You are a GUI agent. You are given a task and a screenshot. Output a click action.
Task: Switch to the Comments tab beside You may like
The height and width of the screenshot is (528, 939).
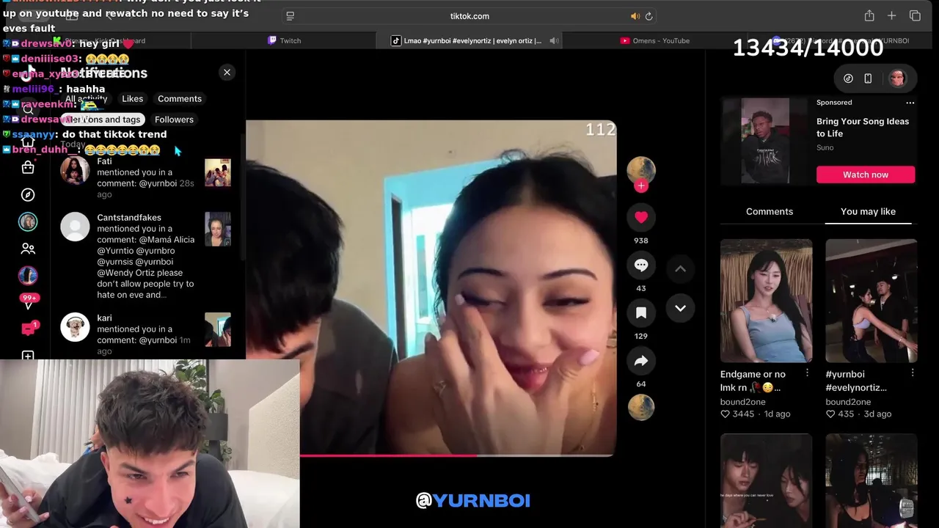[x=770, y=211]
